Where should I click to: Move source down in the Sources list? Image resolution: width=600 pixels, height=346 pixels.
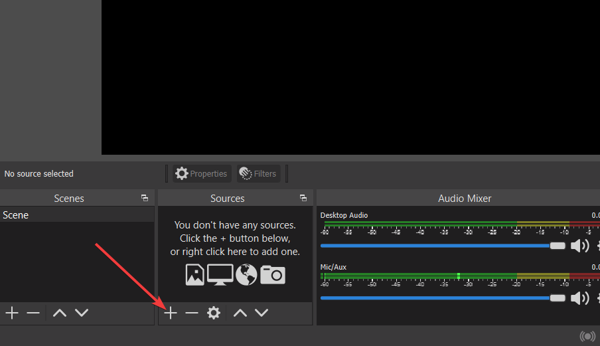(x=262, y=313)
